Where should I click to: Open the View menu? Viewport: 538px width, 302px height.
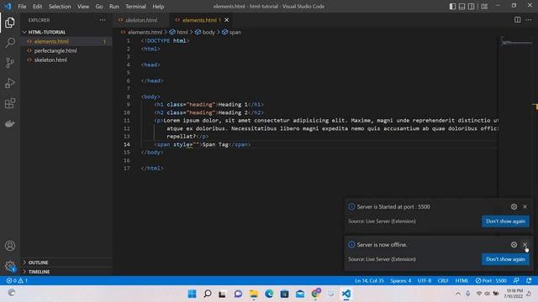pyautogui.click(x=83, y=6)
